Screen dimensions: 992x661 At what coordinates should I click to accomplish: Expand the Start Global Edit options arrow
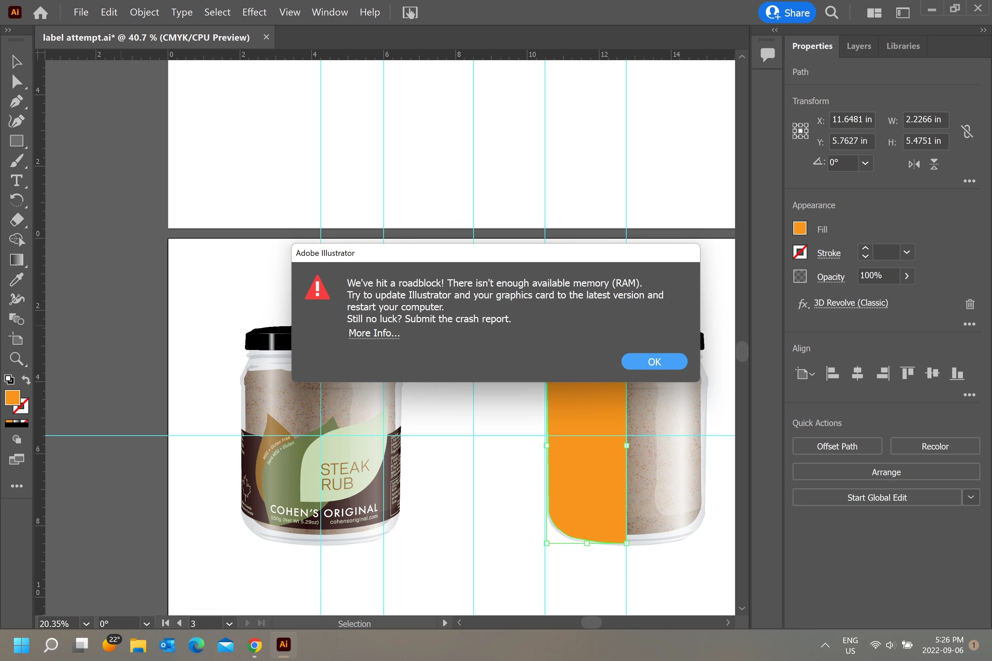(x=971, y=497)
